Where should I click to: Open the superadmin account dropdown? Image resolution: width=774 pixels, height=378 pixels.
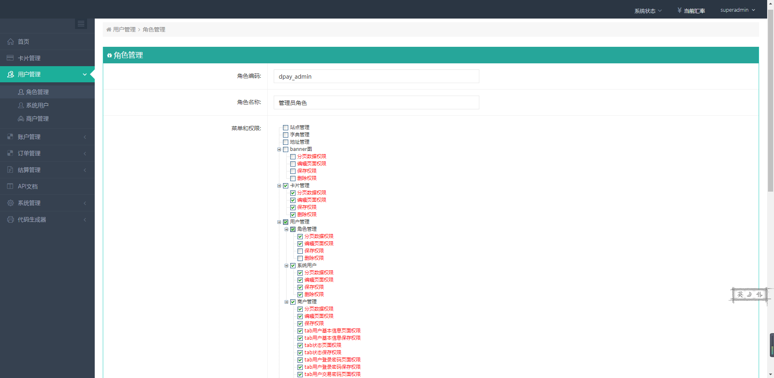pyautogui.click(x=738, y=10)
